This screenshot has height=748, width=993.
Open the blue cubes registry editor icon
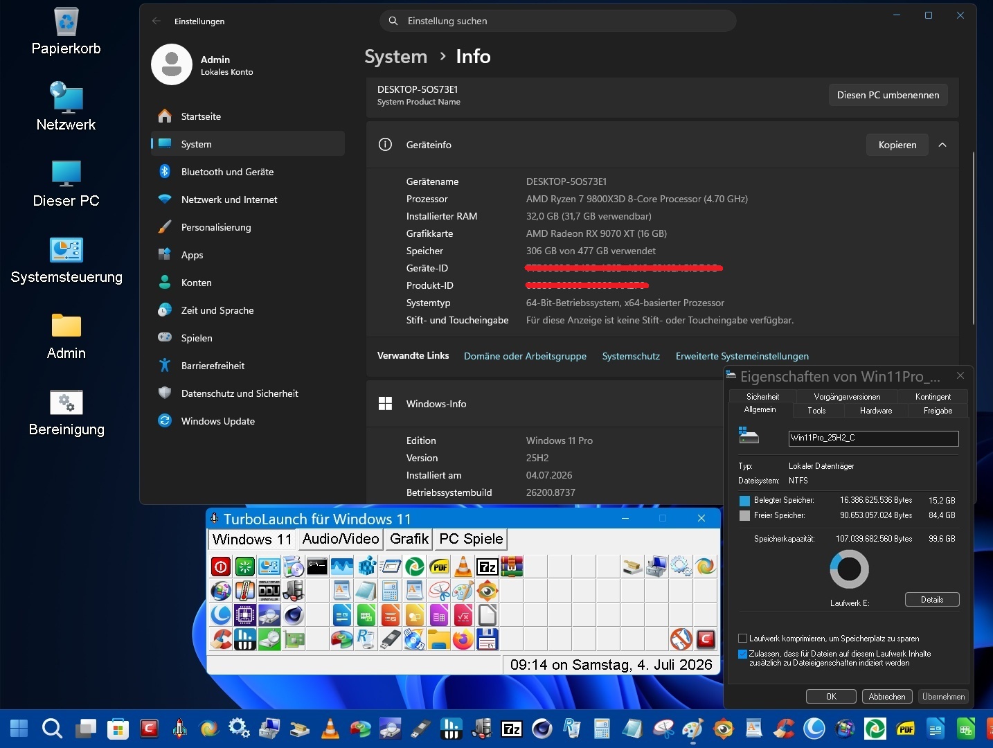tap(366, 567)
